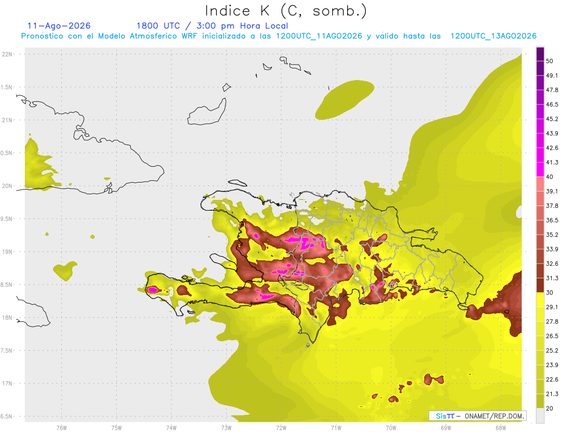Click the 'Pronostico con el Modelo Atmosferico WRF' line
562x434 pixels.
tap(279, 36)
